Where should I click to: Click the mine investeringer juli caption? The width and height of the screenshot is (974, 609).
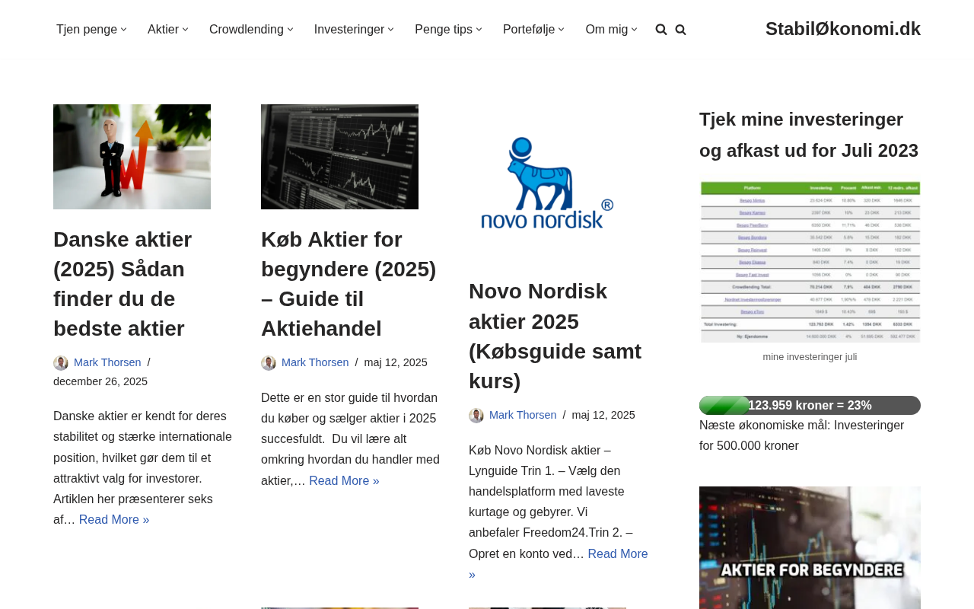810,357
